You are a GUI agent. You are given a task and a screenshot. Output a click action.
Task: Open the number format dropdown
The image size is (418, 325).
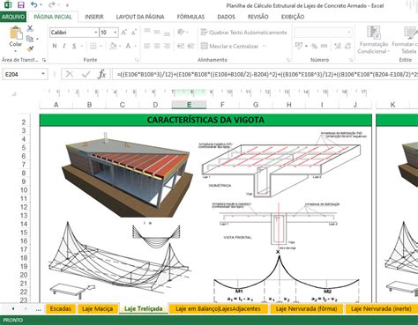(x=349, y=33)
